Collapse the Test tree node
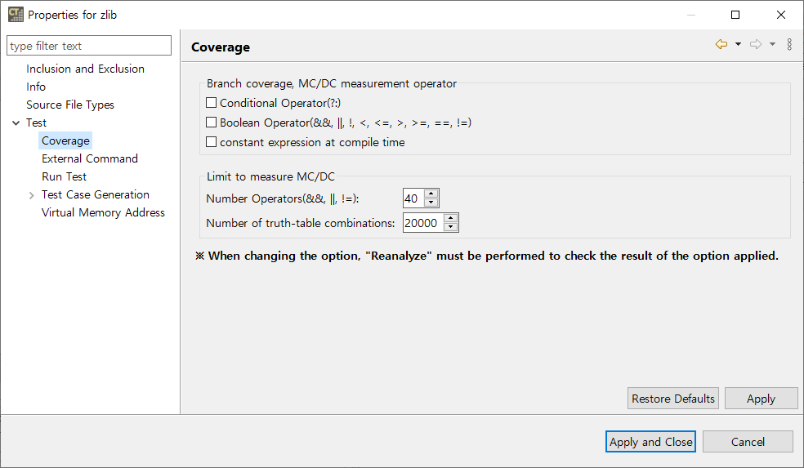The image size is (804, 468). [16, 123]
